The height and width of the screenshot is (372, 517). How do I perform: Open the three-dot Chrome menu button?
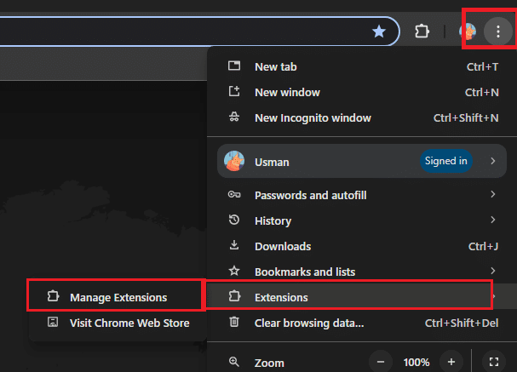(x=497, y=31)
